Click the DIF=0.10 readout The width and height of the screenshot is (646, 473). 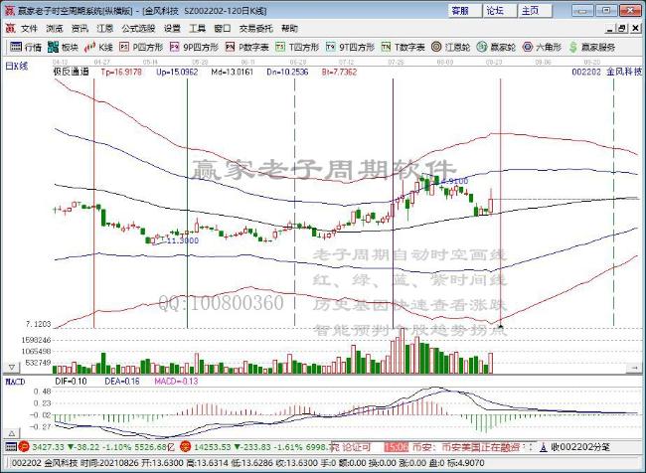point(71,382)
